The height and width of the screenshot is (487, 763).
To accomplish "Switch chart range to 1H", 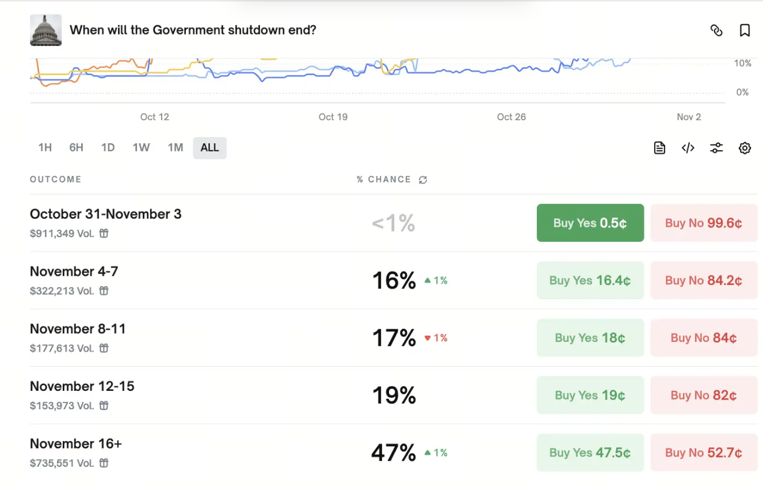I will point(45,148).
